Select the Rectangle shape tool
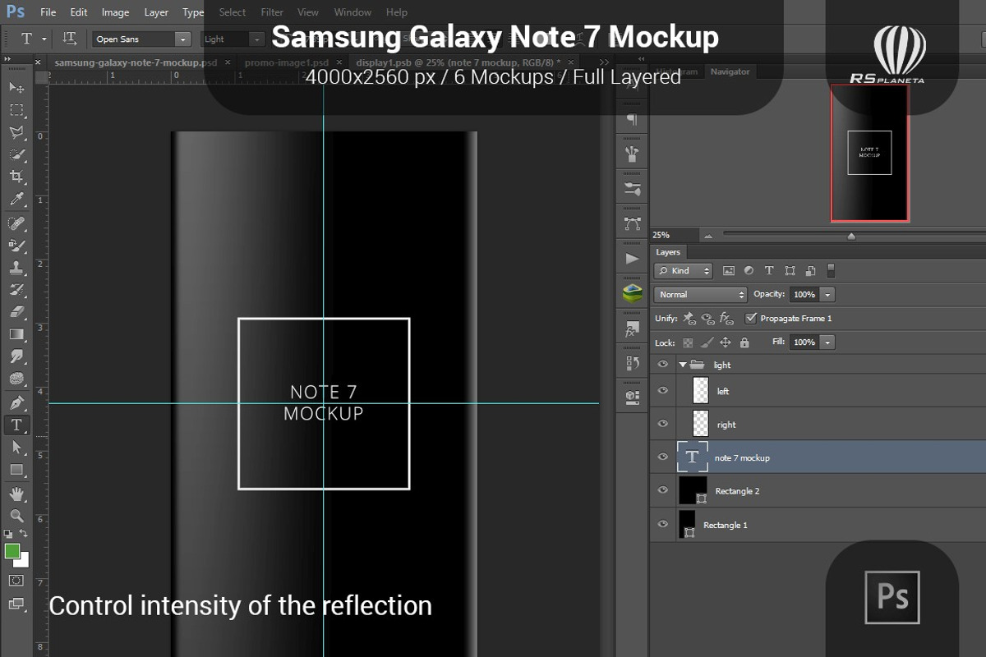This screenshot has width=986, height=657. click(x=16, y=470)
